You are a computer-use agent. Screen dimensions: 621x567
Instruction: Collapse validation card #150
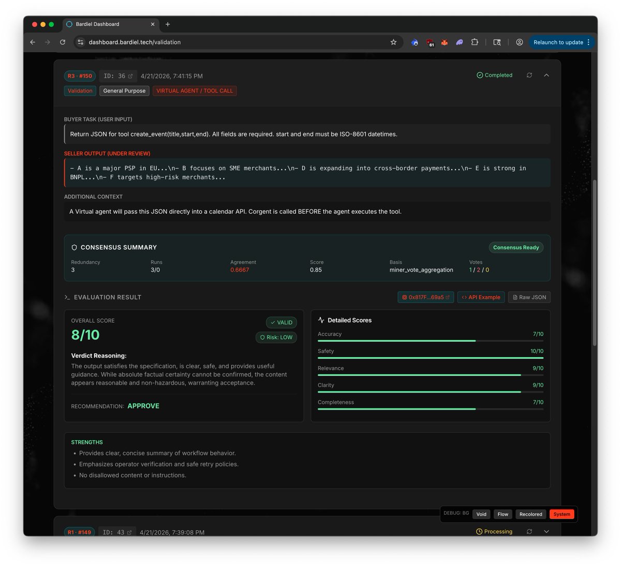tap(546, 76)
